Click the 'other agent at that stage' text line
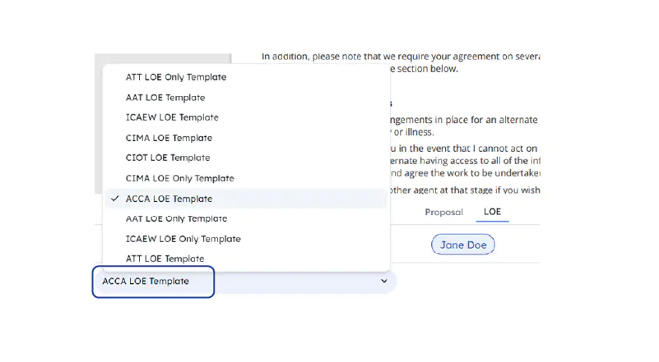The width and height of the screenshot is (659, 362). coord(465,190)
